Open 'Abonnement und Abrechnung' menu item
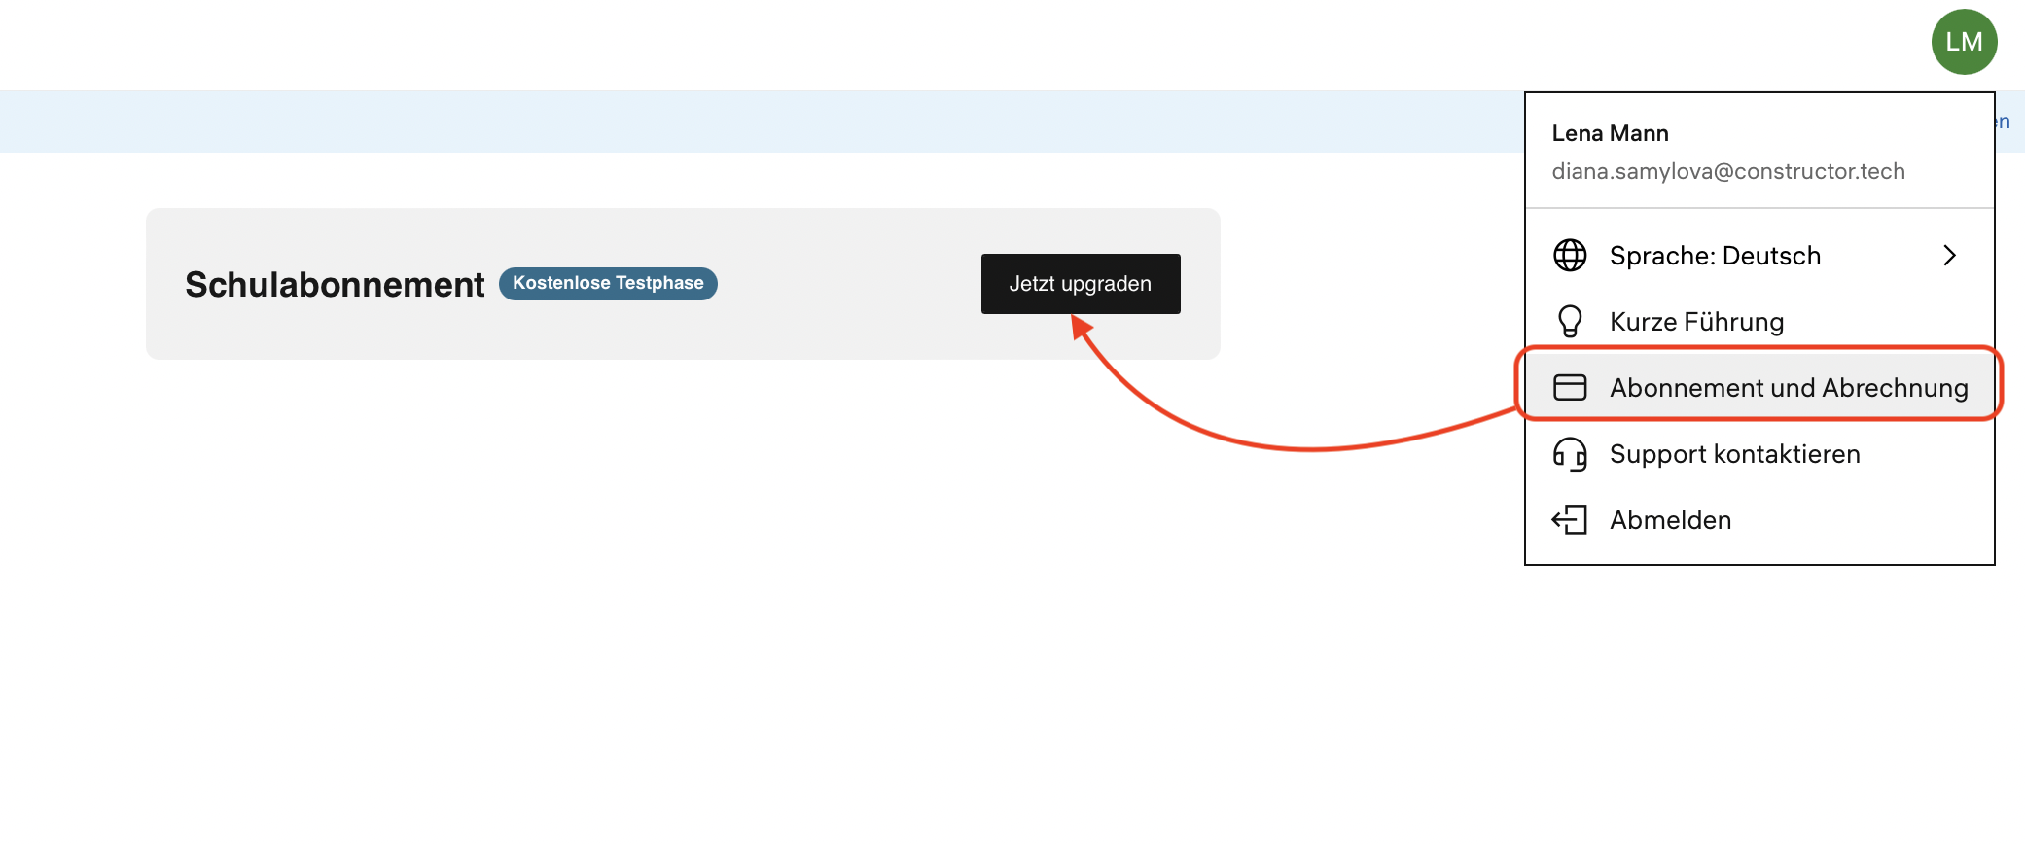Screen dimensions: 2025x844 pyautogui.click(x=1788, y=388)
